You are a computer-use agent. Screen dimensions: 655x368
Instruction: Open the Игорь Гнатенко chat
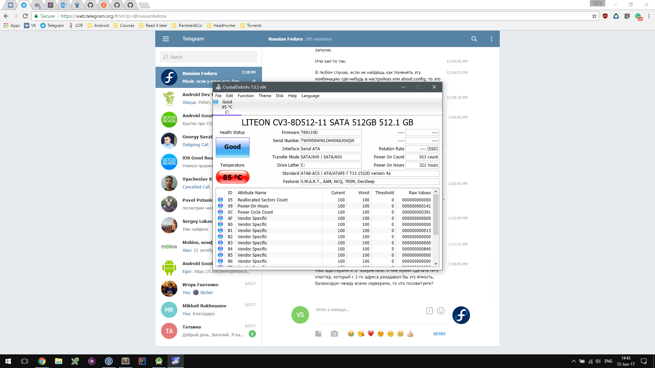pos(208,289)
